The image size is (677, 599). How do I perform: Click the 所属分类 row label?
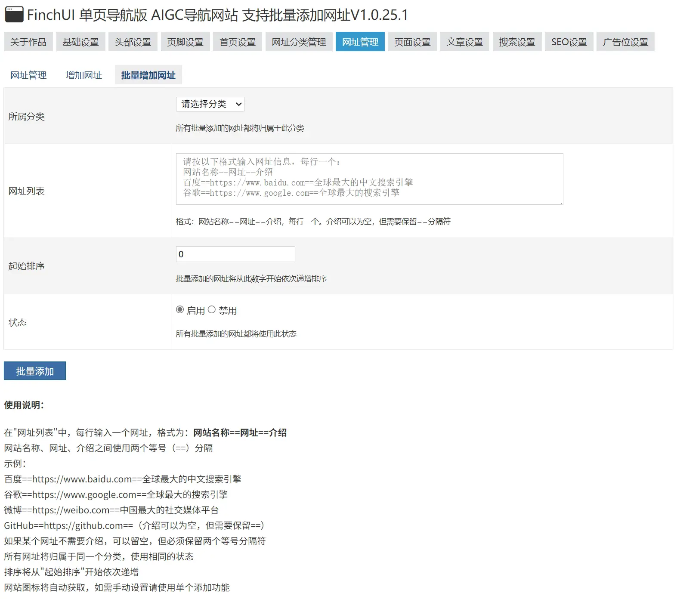[27, 117]
